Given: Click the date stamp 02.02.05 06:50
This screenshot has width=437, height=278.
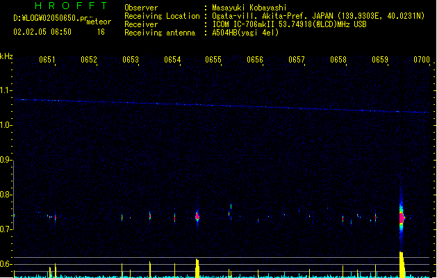Looking at the screenshot, I should [42, 32].
